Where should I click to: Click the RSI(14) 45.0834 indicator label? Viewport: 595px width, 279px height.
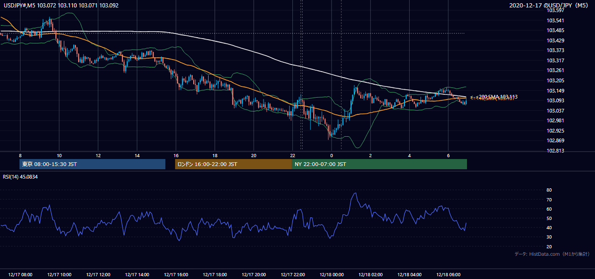[x=20, y=177]
